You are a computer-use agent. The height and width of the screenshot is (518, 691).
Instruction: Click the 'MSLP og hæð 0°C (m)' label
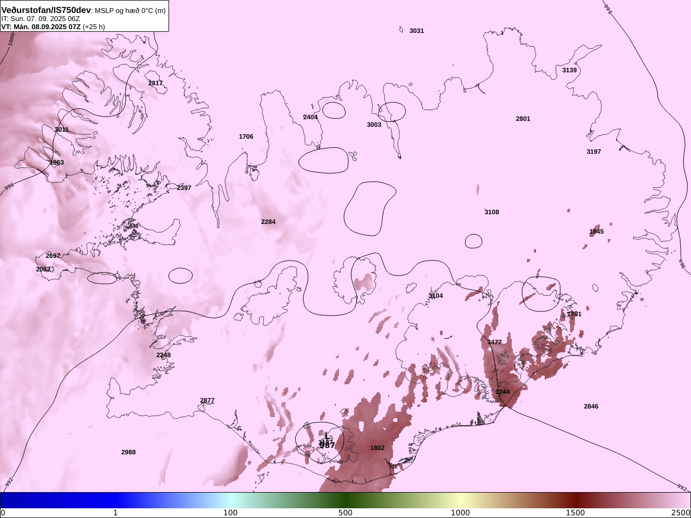click(130, 11)
